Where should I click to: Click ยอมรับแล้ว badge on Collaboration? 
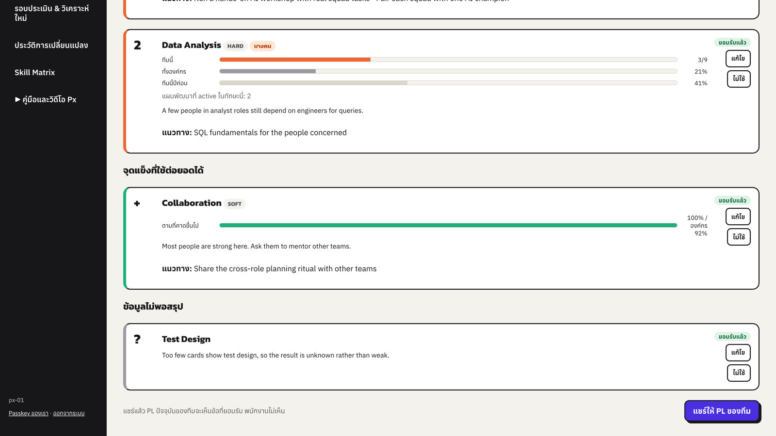pyautogui.click(x=732, y=201)
